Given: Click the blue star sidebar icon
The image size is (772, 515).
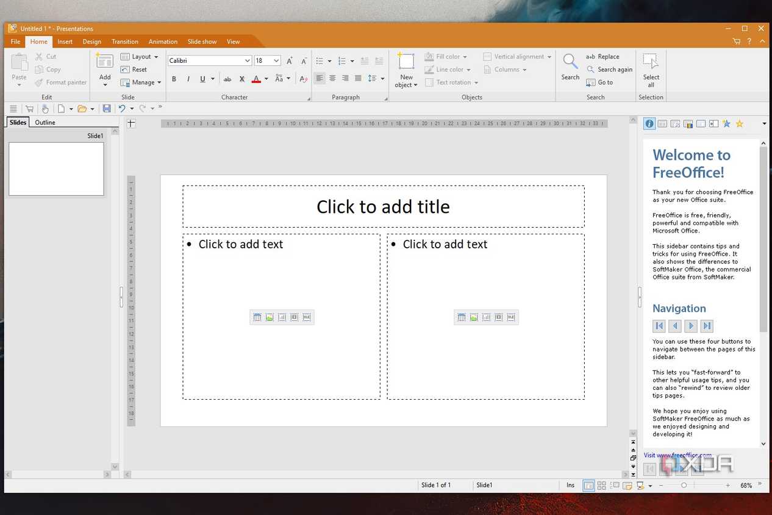Looking at the screenshot, I should pos(726,124).
